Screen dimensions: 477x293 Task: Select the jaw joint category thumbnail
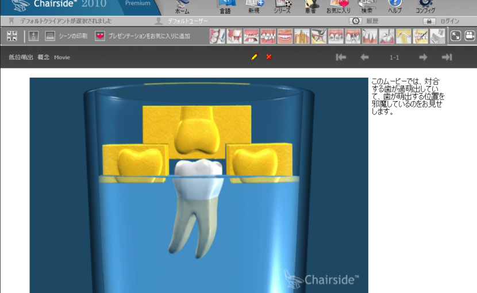[x=403, y=36]
